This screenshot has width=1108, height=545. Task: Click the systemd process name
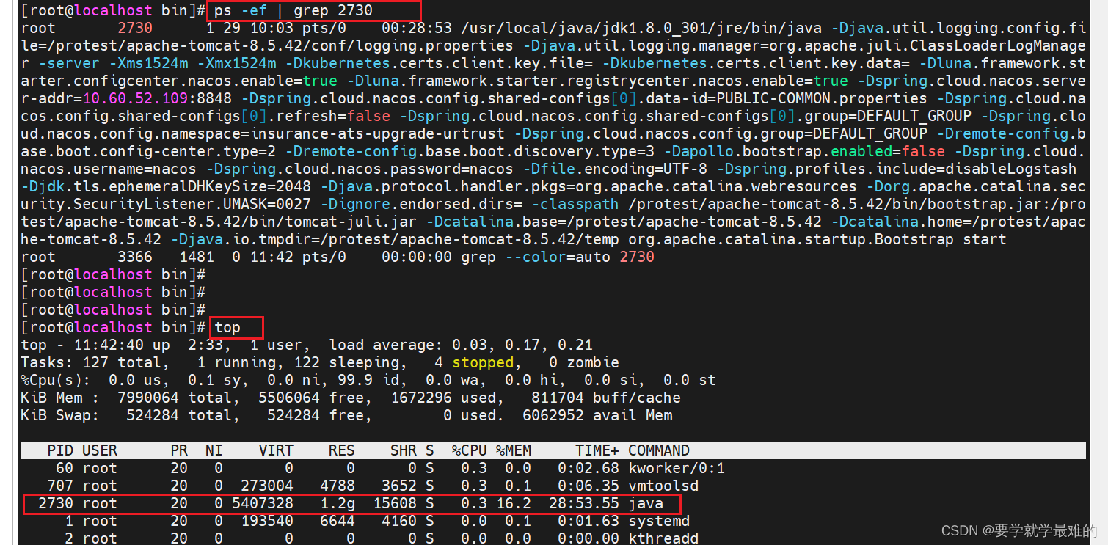[x=659, y=522]
